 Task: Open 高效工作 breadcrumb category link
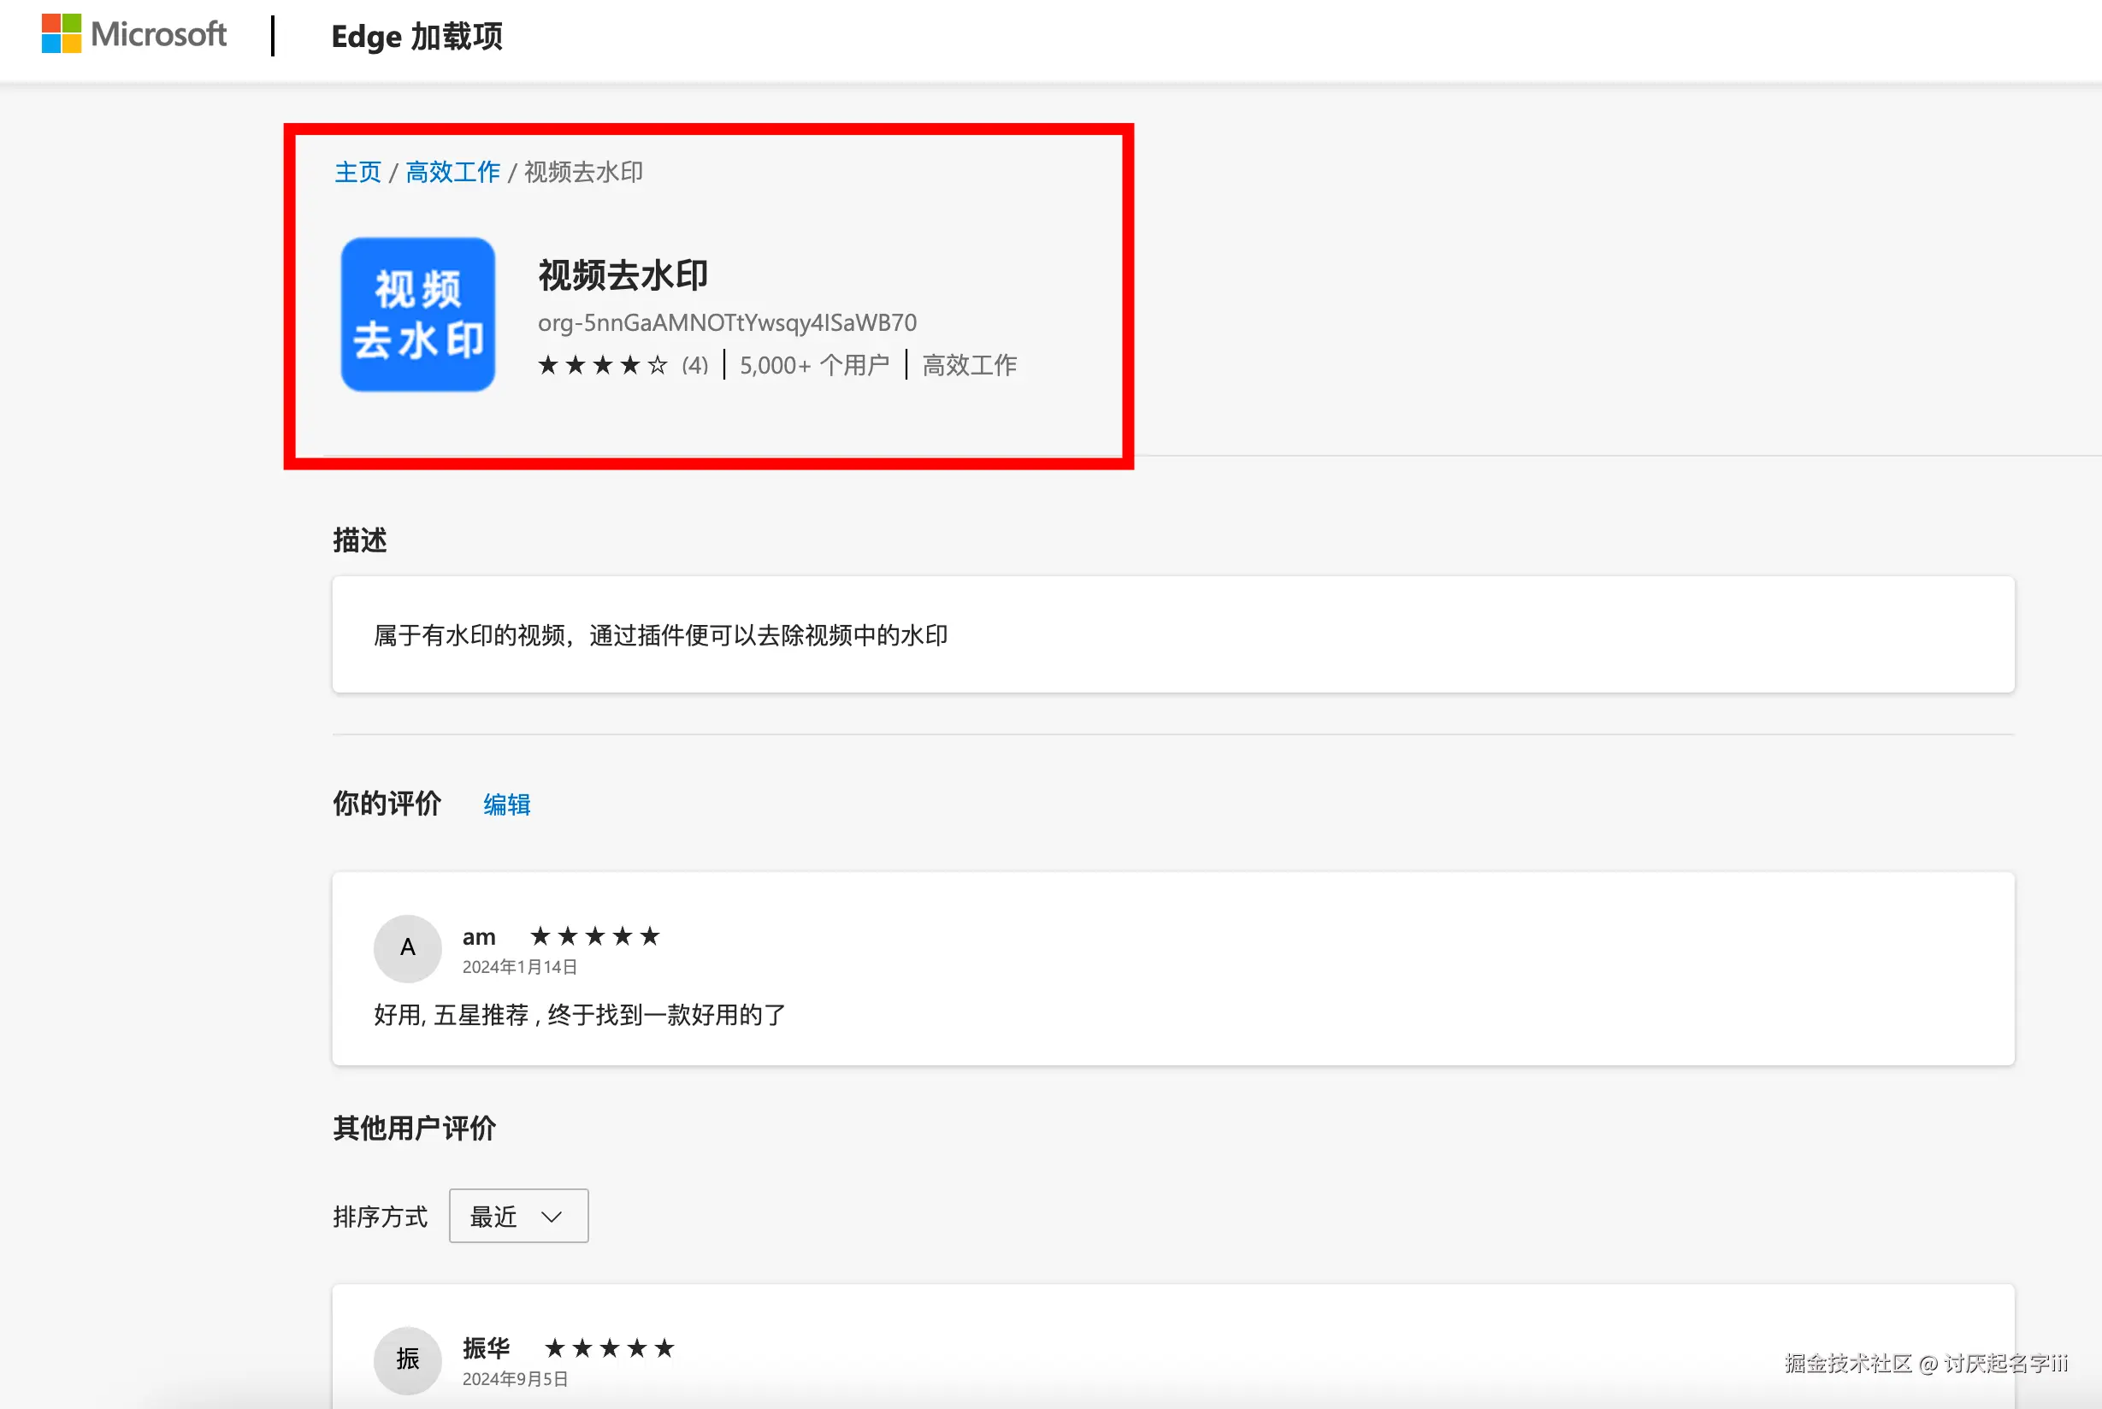[x=453, y=172]
